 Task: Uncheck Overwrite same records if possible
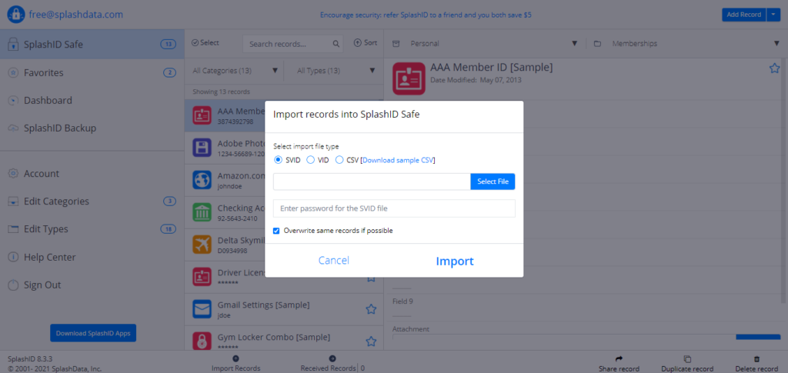pyautogui.click(x=277, y=231)
